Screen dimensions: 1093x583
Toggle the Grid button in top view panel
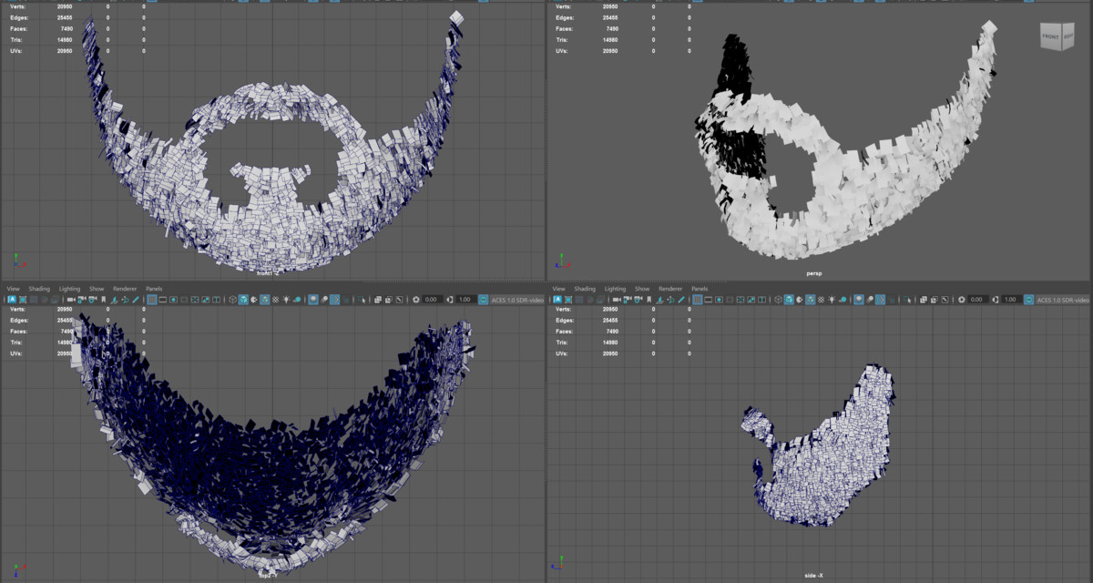pyautogui.click(x=151, y=300)
